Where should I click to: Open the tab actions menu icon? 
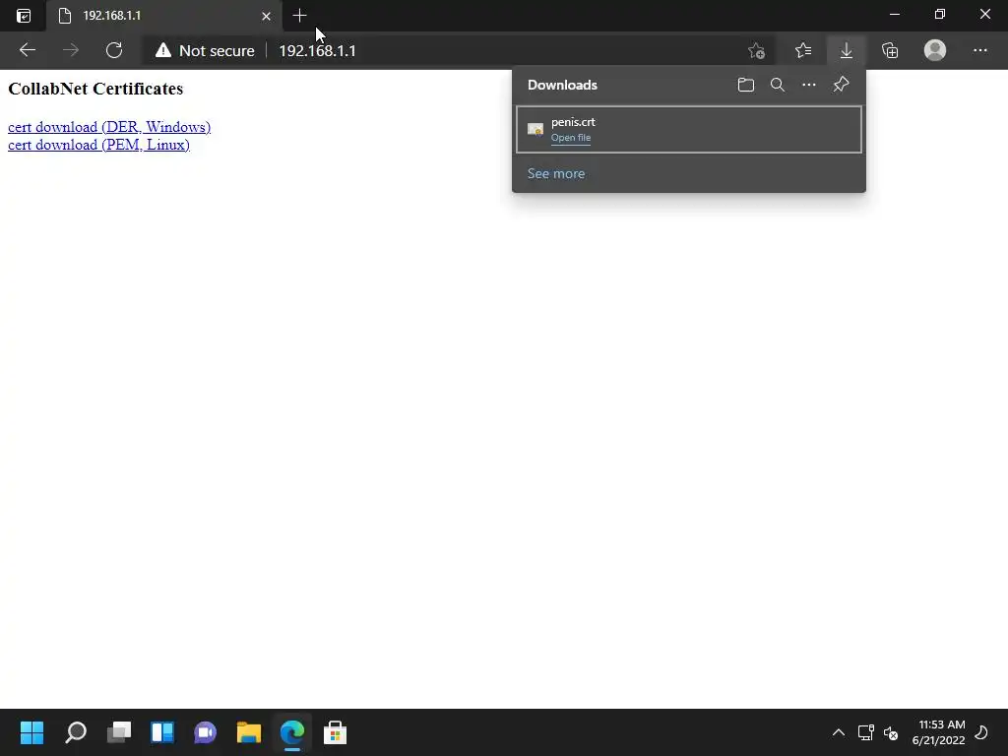[x=24, y=16]
